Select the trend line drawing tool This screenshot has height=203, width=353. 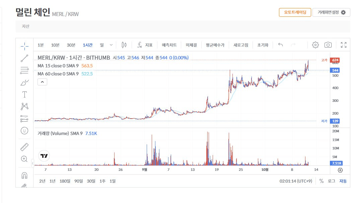(x=24, y=58)
